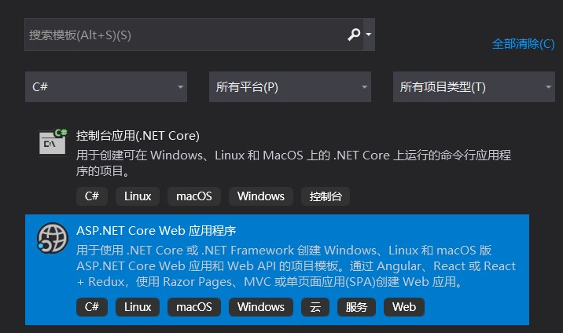Click the Web tag
Viewport: 563px width, 333px height.
[404, 307]
